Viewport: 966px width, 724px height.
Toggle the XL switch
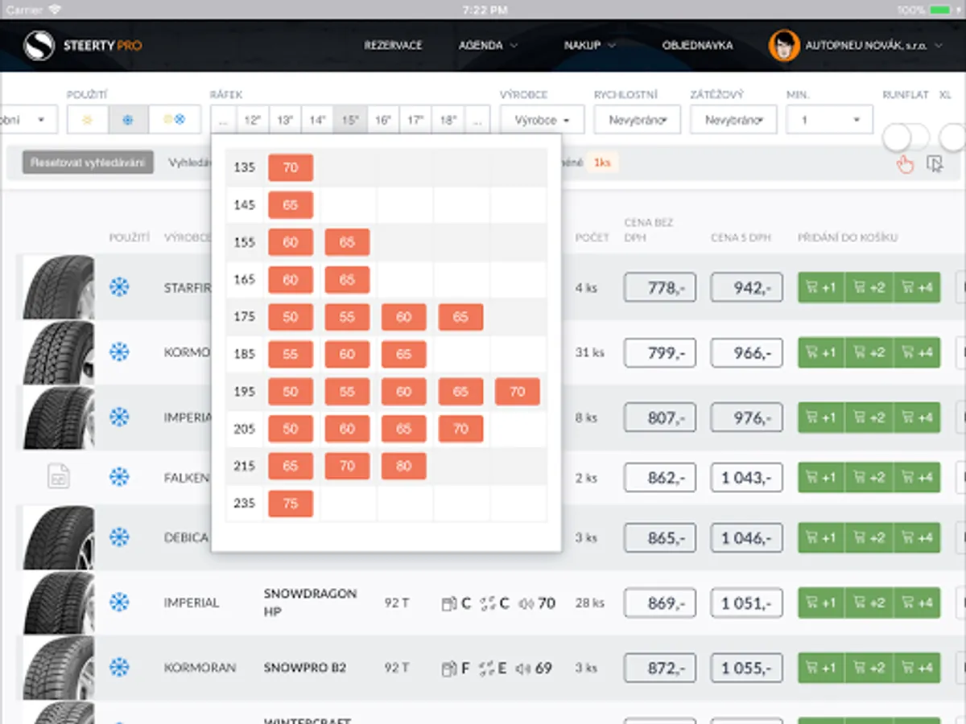coord(952,137)
